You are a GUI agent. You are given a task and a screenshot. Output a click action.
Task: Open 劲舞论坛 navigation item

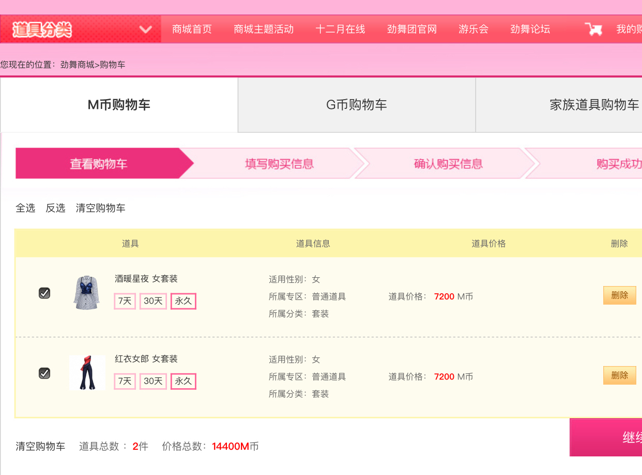[530, 29]
